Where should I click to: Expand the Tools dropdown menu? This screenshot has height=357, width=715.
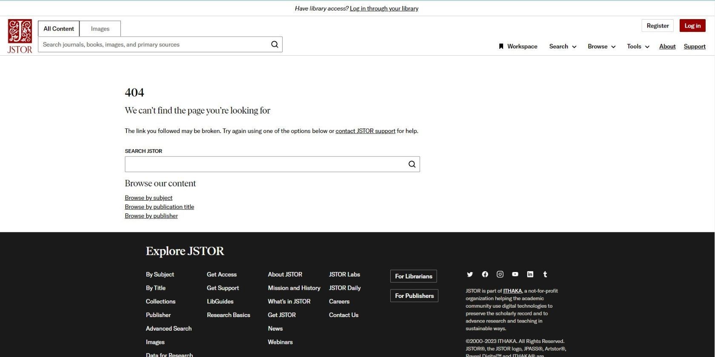pyautogui.click(x=638, y=46)
